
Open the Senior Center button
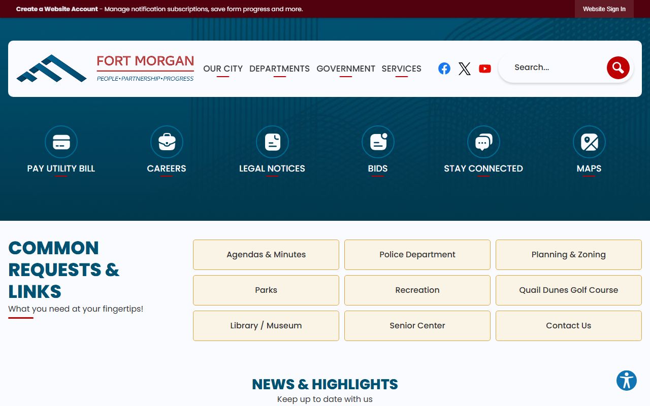[x=417, y=326]
